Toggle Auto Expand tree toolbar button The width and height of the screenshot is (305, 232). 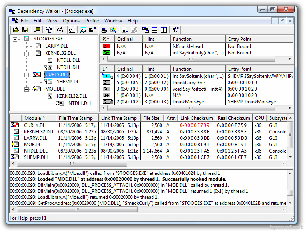[x=48, y=30]
